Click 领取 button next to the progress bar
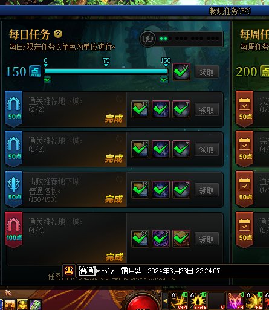 (207, 72)
